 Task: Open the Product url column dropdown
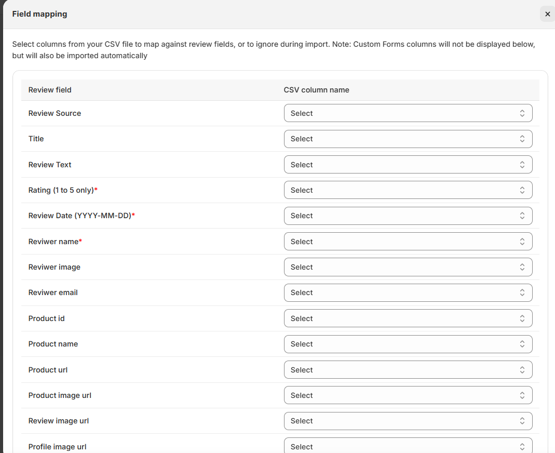pyautogui.click(x=408, y=370)
